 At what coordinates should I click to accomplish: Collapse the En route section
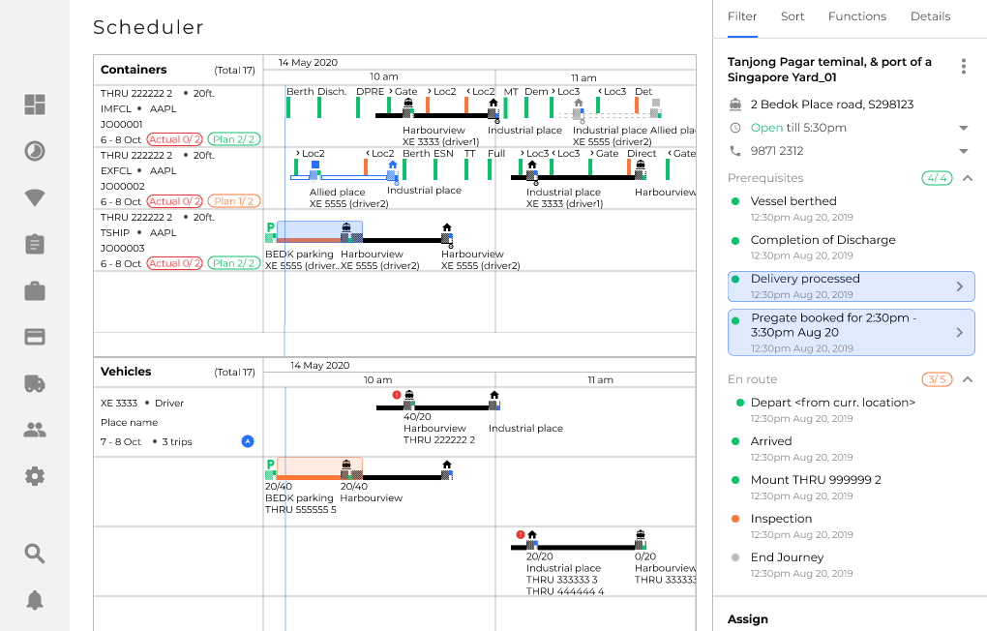point(967,379)
